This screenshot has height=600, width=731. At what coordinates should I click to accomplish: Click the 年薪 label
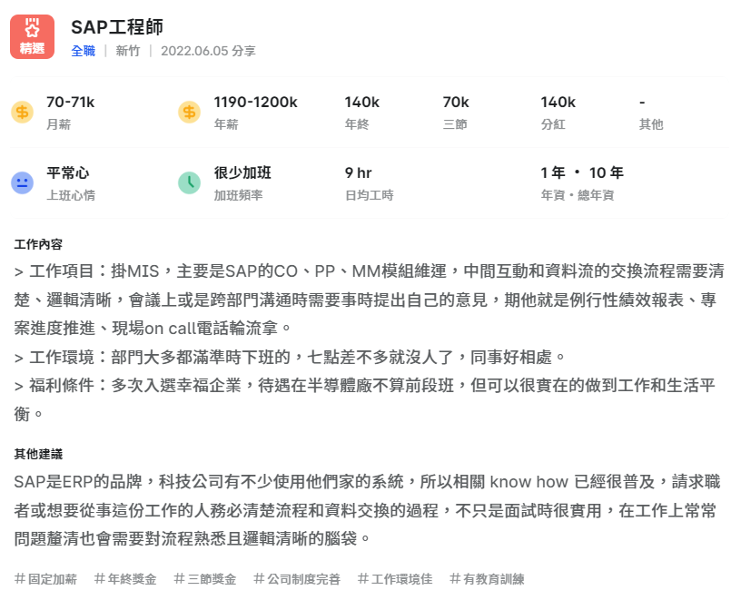226,124
